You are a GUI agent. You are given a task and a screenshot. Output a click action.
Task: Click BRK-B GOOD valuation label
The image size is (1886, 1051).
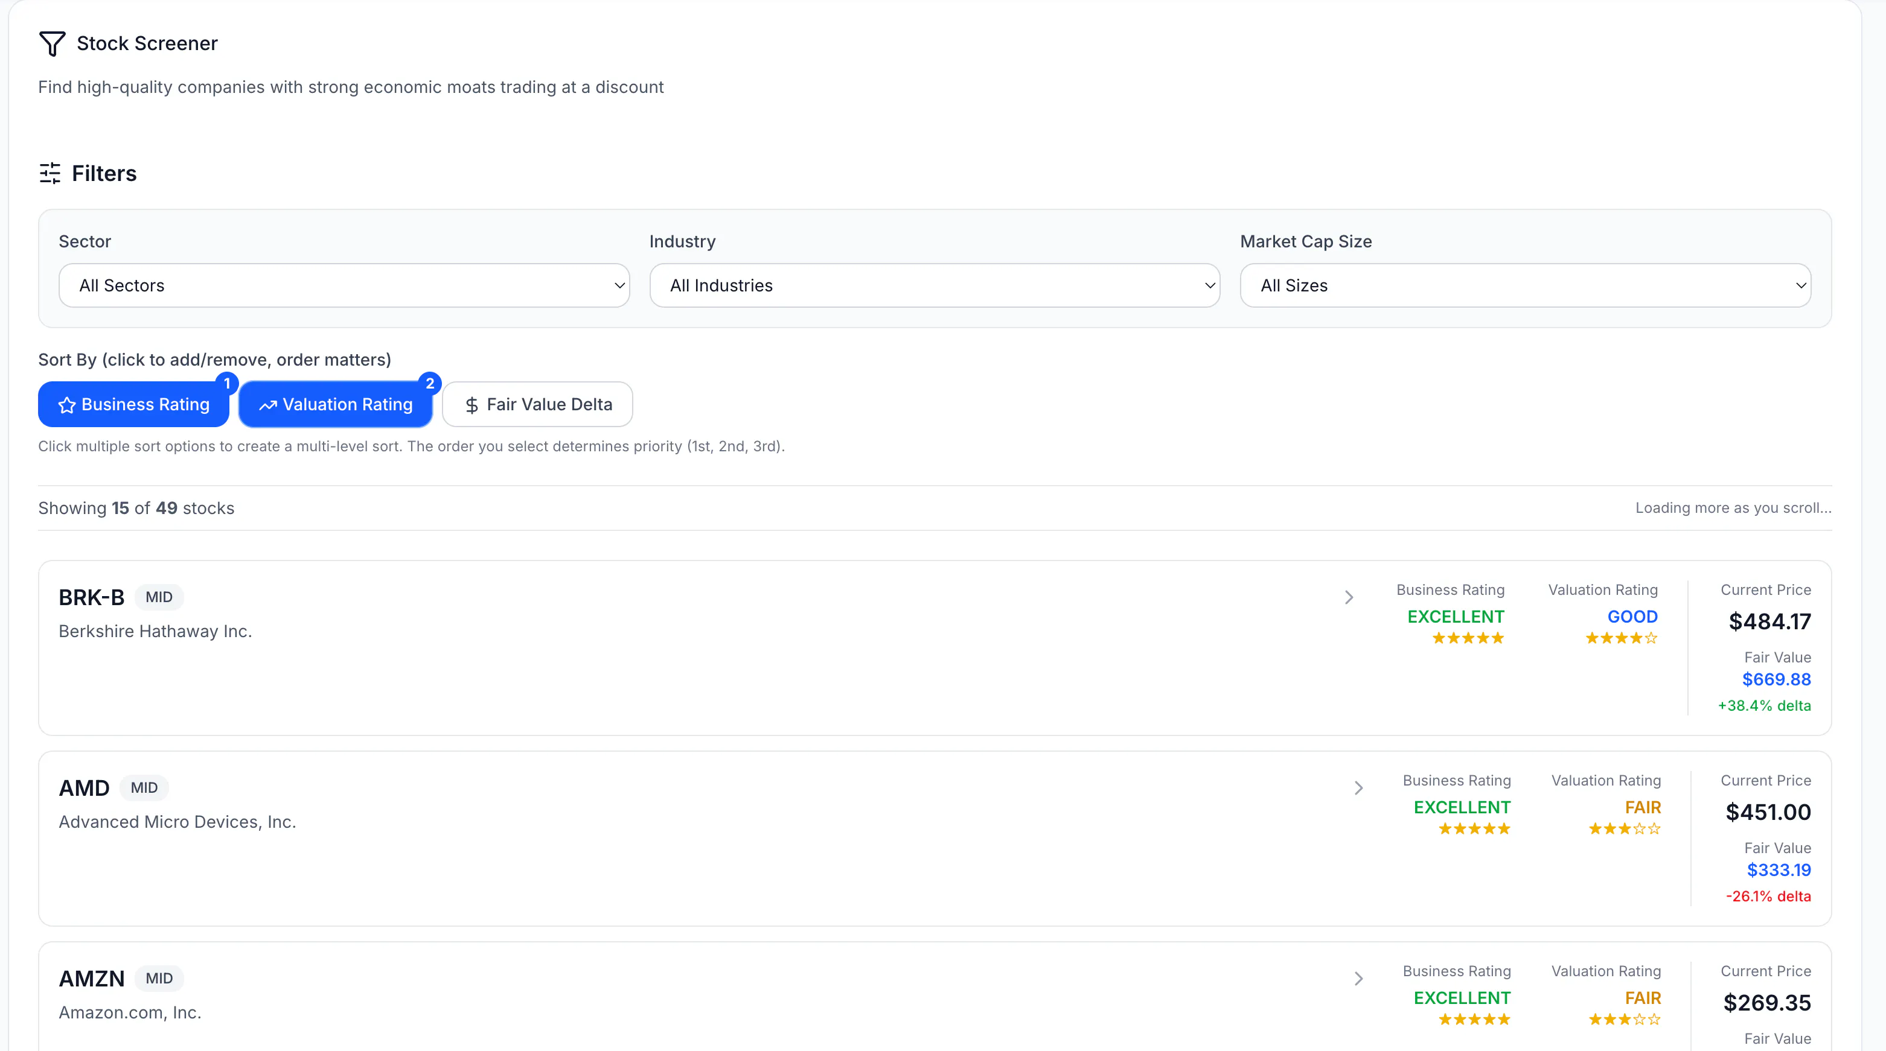(1632, 617)
